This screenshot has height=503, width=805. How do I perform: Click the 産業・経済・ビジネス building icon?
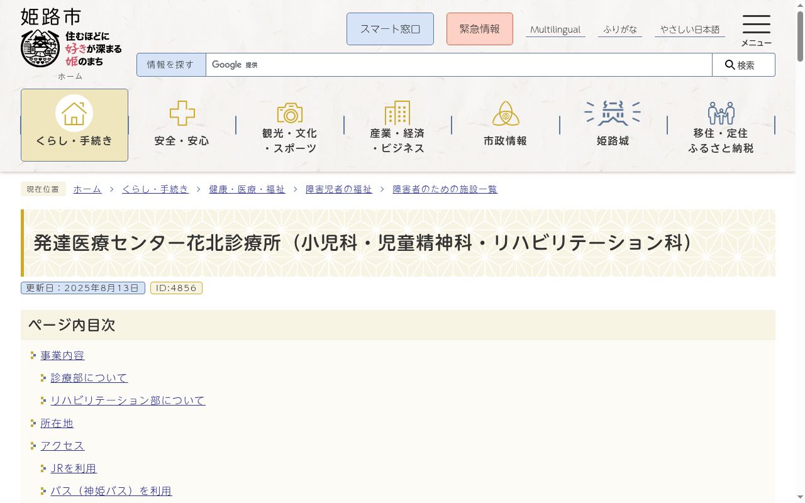click(397, 113)
